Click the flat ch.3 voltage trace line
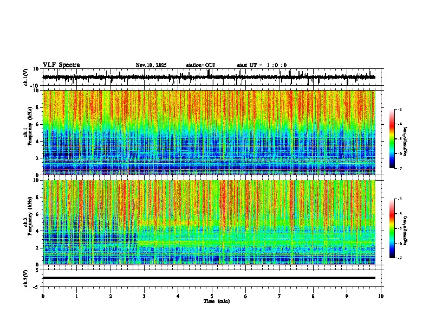The image size is (429, 332). pyautogui.click(x=209, y=278)
